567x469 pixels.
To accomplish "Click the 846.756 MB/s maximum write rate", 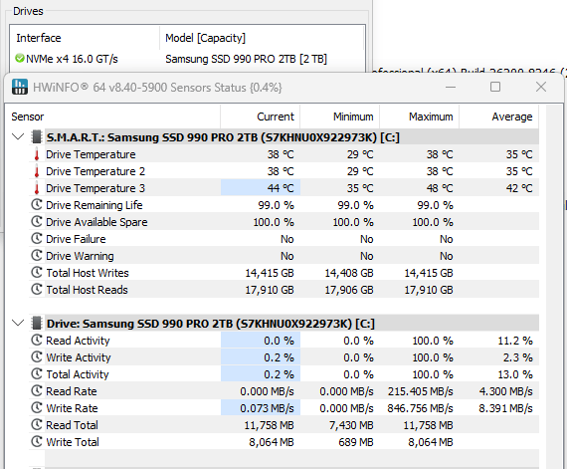I will coord(420,408).
